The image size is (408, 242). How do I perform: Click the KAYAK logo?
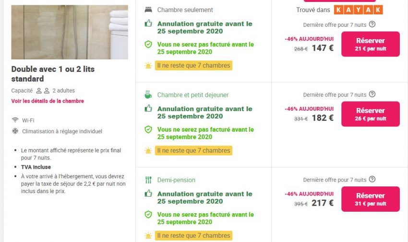click(x=358, y=10)
